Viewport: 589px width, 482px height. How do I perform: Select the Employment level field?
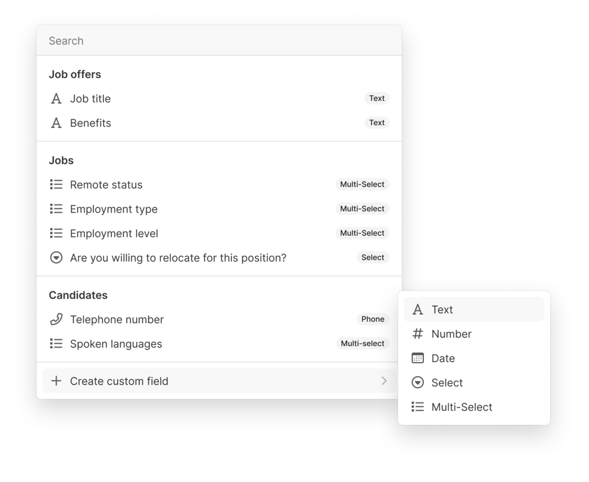point(114,233)
